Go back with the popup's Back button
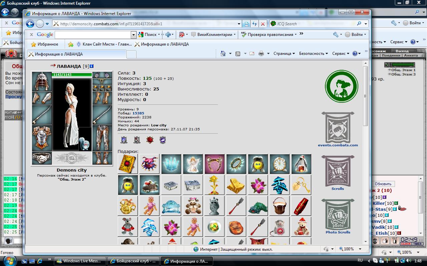This screenshot has height=266, width=427. tap(30, 24)
